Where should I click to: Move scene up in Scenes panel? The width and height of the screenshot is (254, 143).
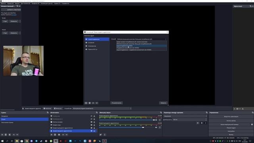14,135
